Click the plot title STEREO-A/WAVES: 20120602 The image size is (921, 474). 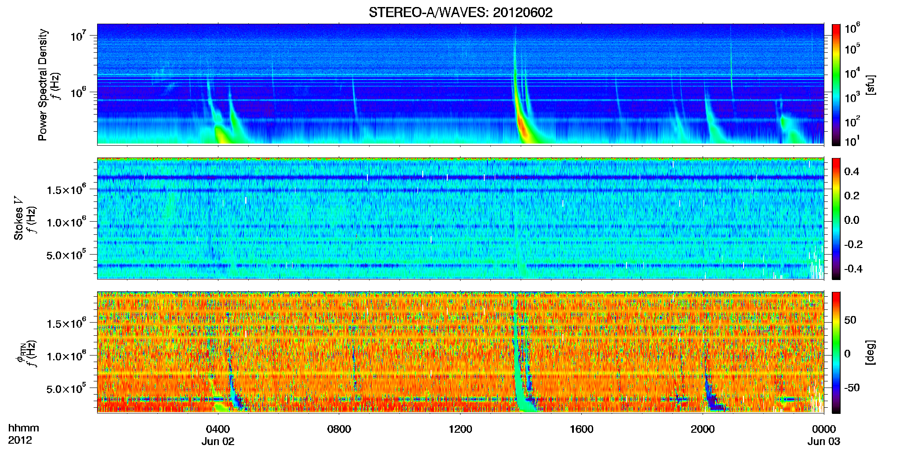(460, 12)
